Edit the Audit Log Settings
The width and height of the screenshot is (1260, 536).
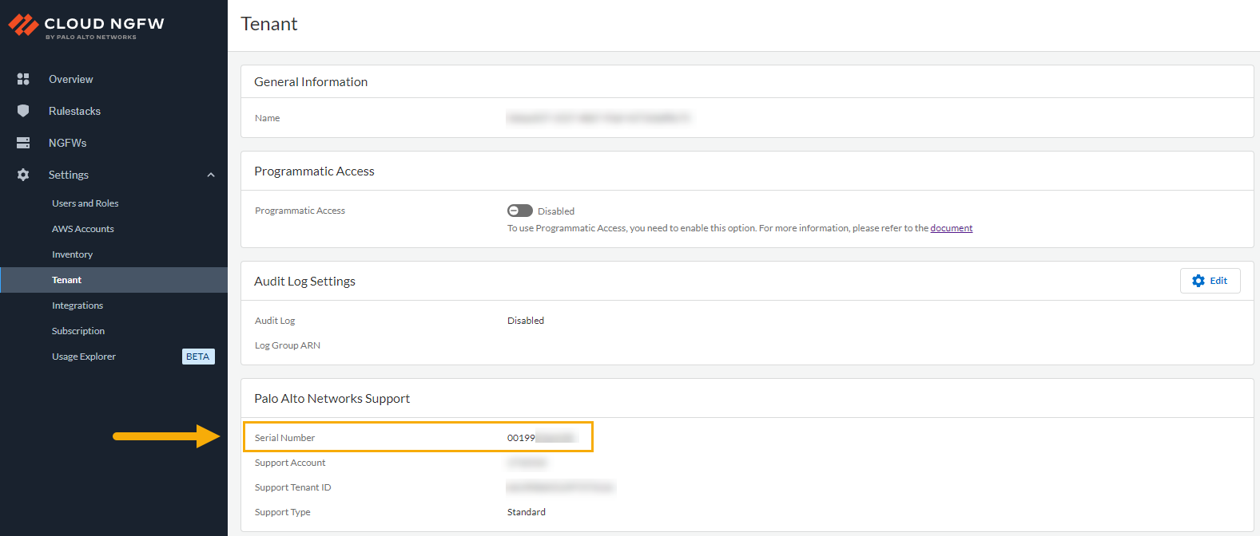click(x=1210, y=281)
